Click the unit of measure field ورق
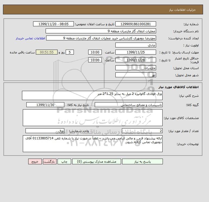The width and height of the screenshot is (209, 202). pos(45,131)
